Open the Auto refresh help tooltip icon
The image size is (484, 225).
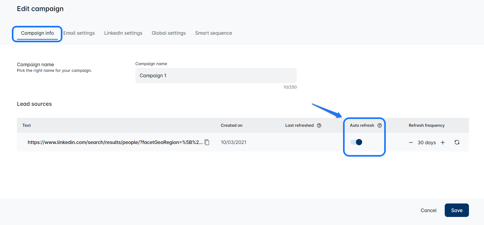tap(380, 125)
